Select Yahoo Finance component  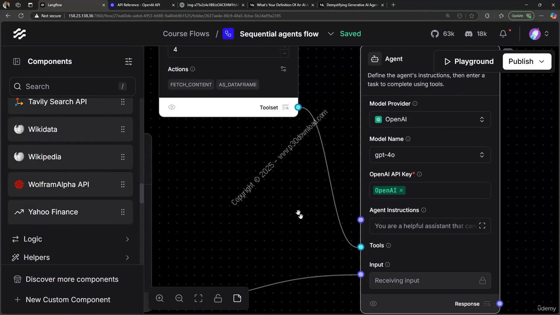70,212
